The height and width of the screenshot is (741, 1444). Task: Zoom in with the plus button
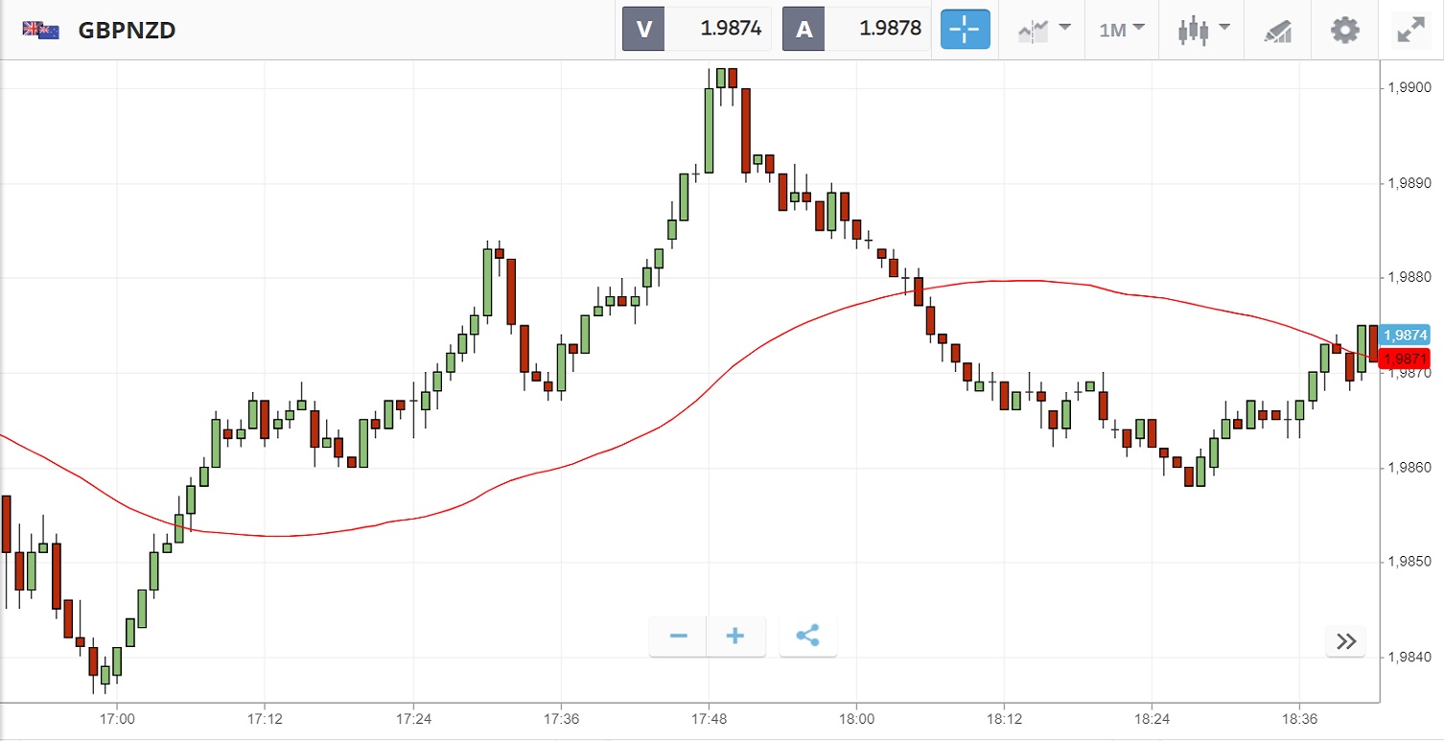point(735,637)
